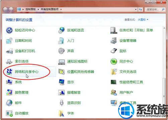Open the 设备和打印机 icon

(x=9, y=51)
